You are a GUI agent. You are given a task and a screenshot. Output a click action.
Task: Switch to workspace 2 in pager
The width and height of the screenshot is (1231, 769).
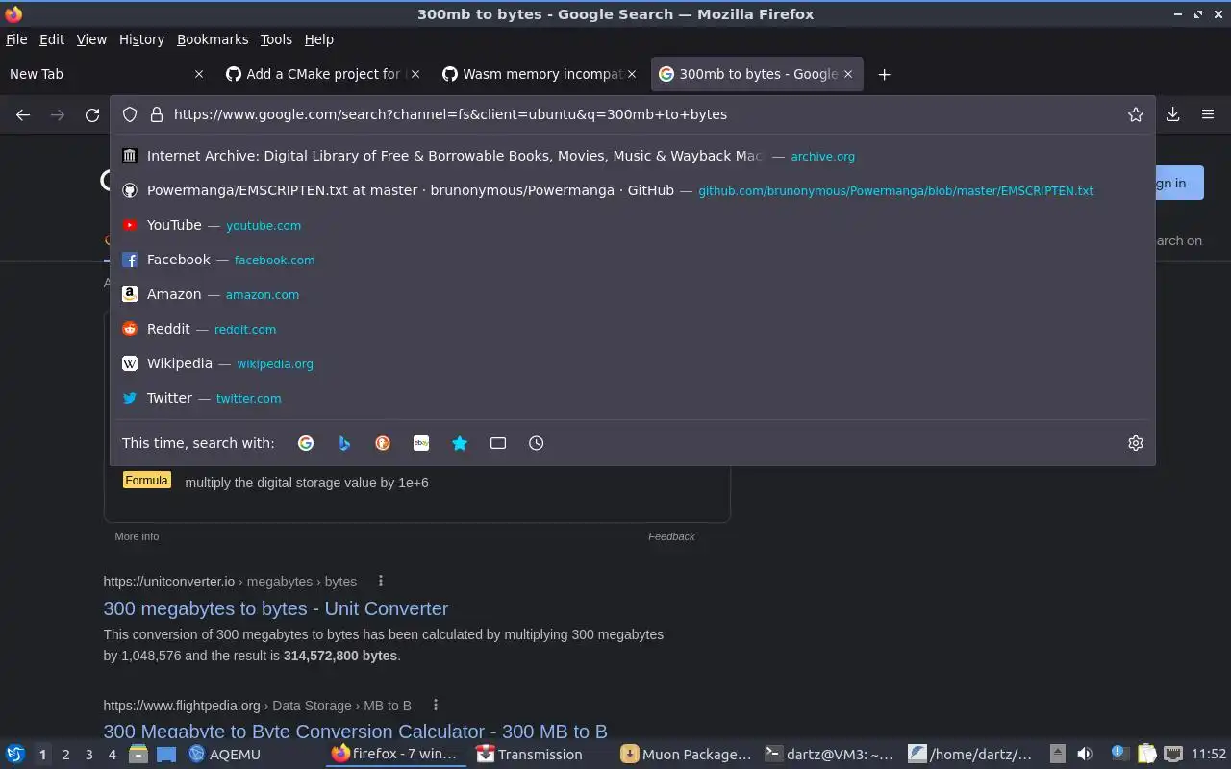coord(66,755)
